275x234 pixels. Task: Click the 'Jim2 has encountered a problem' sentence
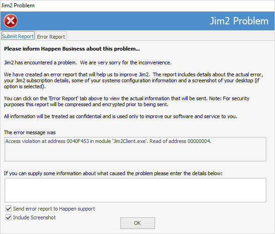(88, 63)
